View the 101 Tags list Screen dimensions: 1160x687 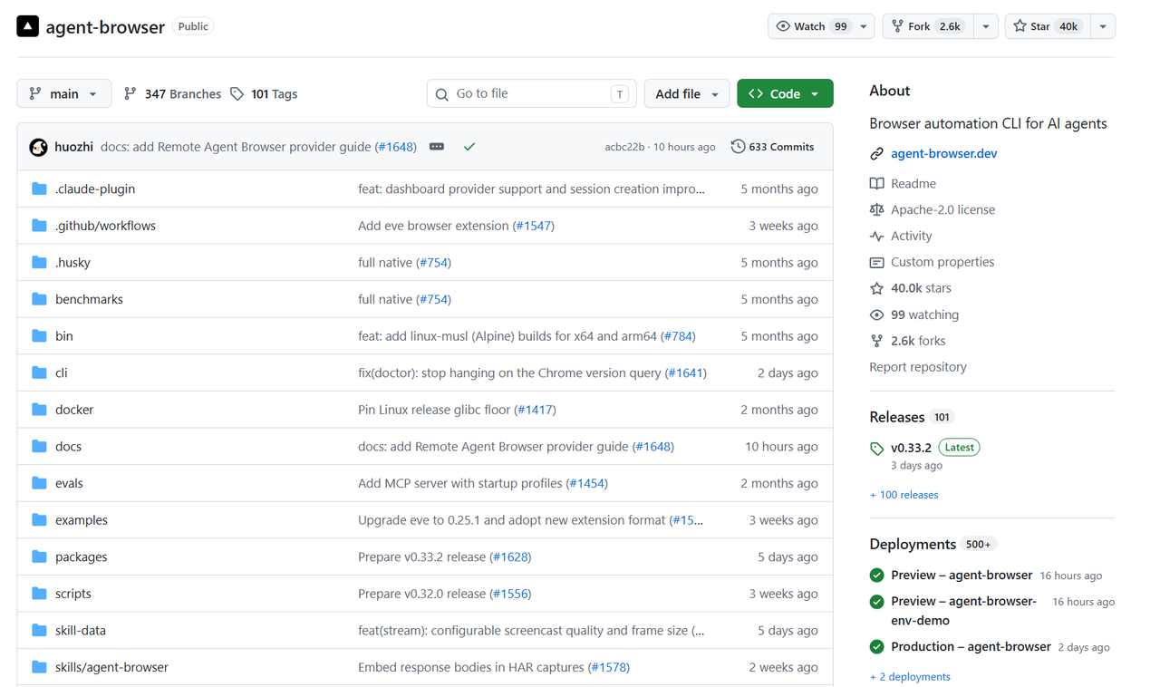[x=264, y=93]
